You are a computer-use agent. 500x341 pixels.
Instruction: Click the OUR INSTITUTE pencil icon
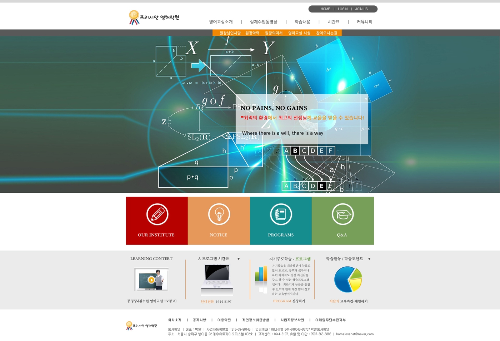coord(157,214)
